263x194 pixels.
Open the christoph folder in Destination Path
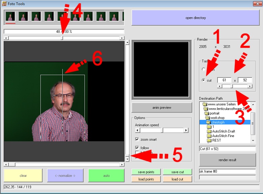tap(218, 122)
